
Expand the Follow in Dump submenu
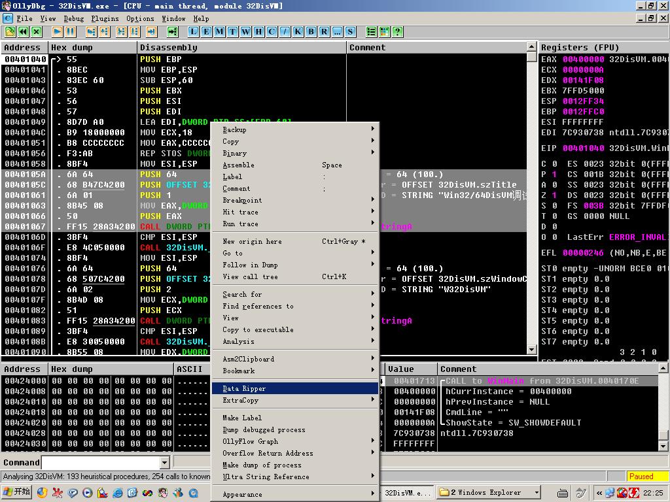295,265
